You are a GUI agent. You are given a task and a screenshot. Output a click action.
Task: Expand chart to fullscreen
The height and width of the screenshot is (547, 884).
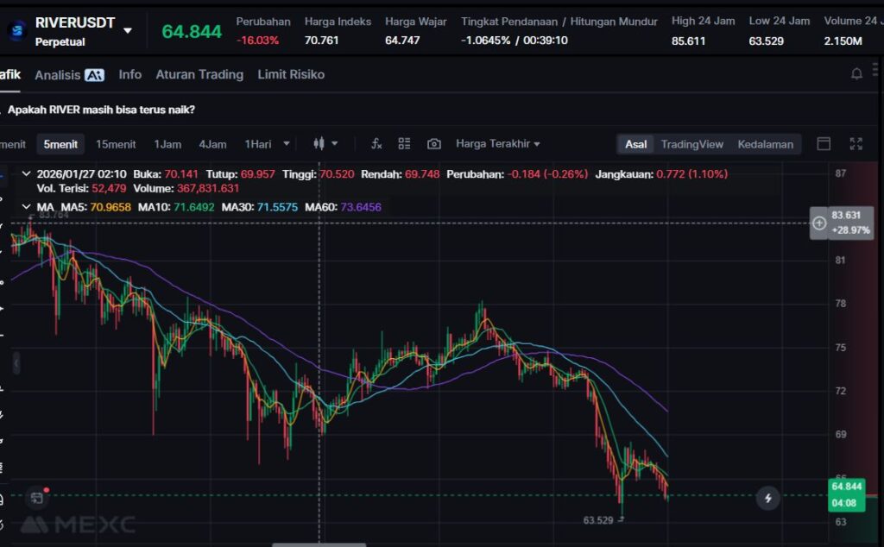[x=856, y=144]
